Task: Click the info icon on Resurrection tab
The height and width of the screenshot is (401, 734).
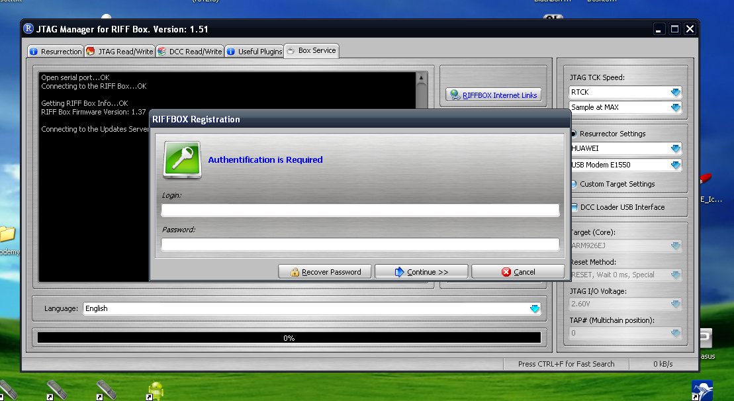Action: click(34, 52)
